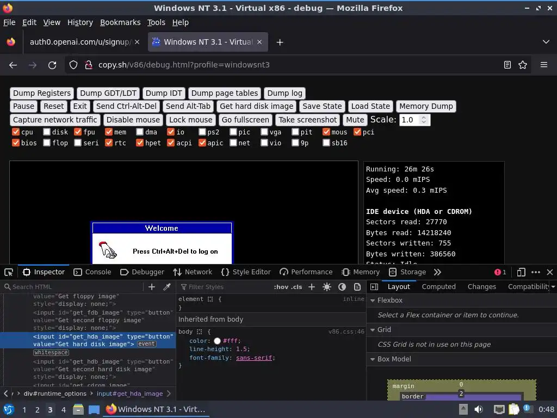Collapse the Flexbox section
The height and width of the screenshot is (418, 557).
coord(373,300)
